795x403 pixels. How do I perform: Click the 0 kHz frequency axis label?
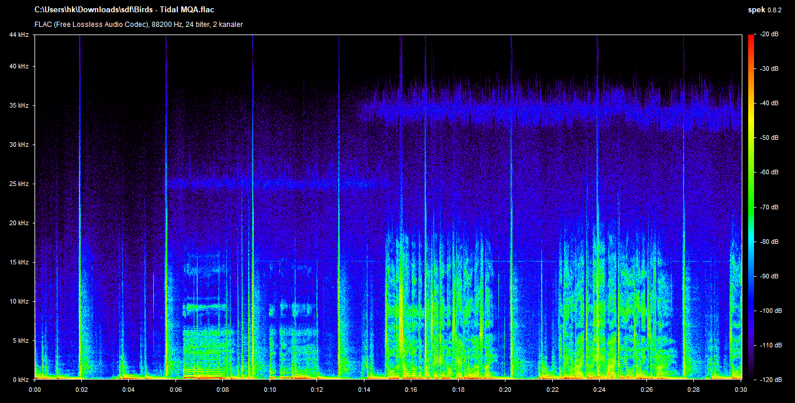click(x=20, y=380)
